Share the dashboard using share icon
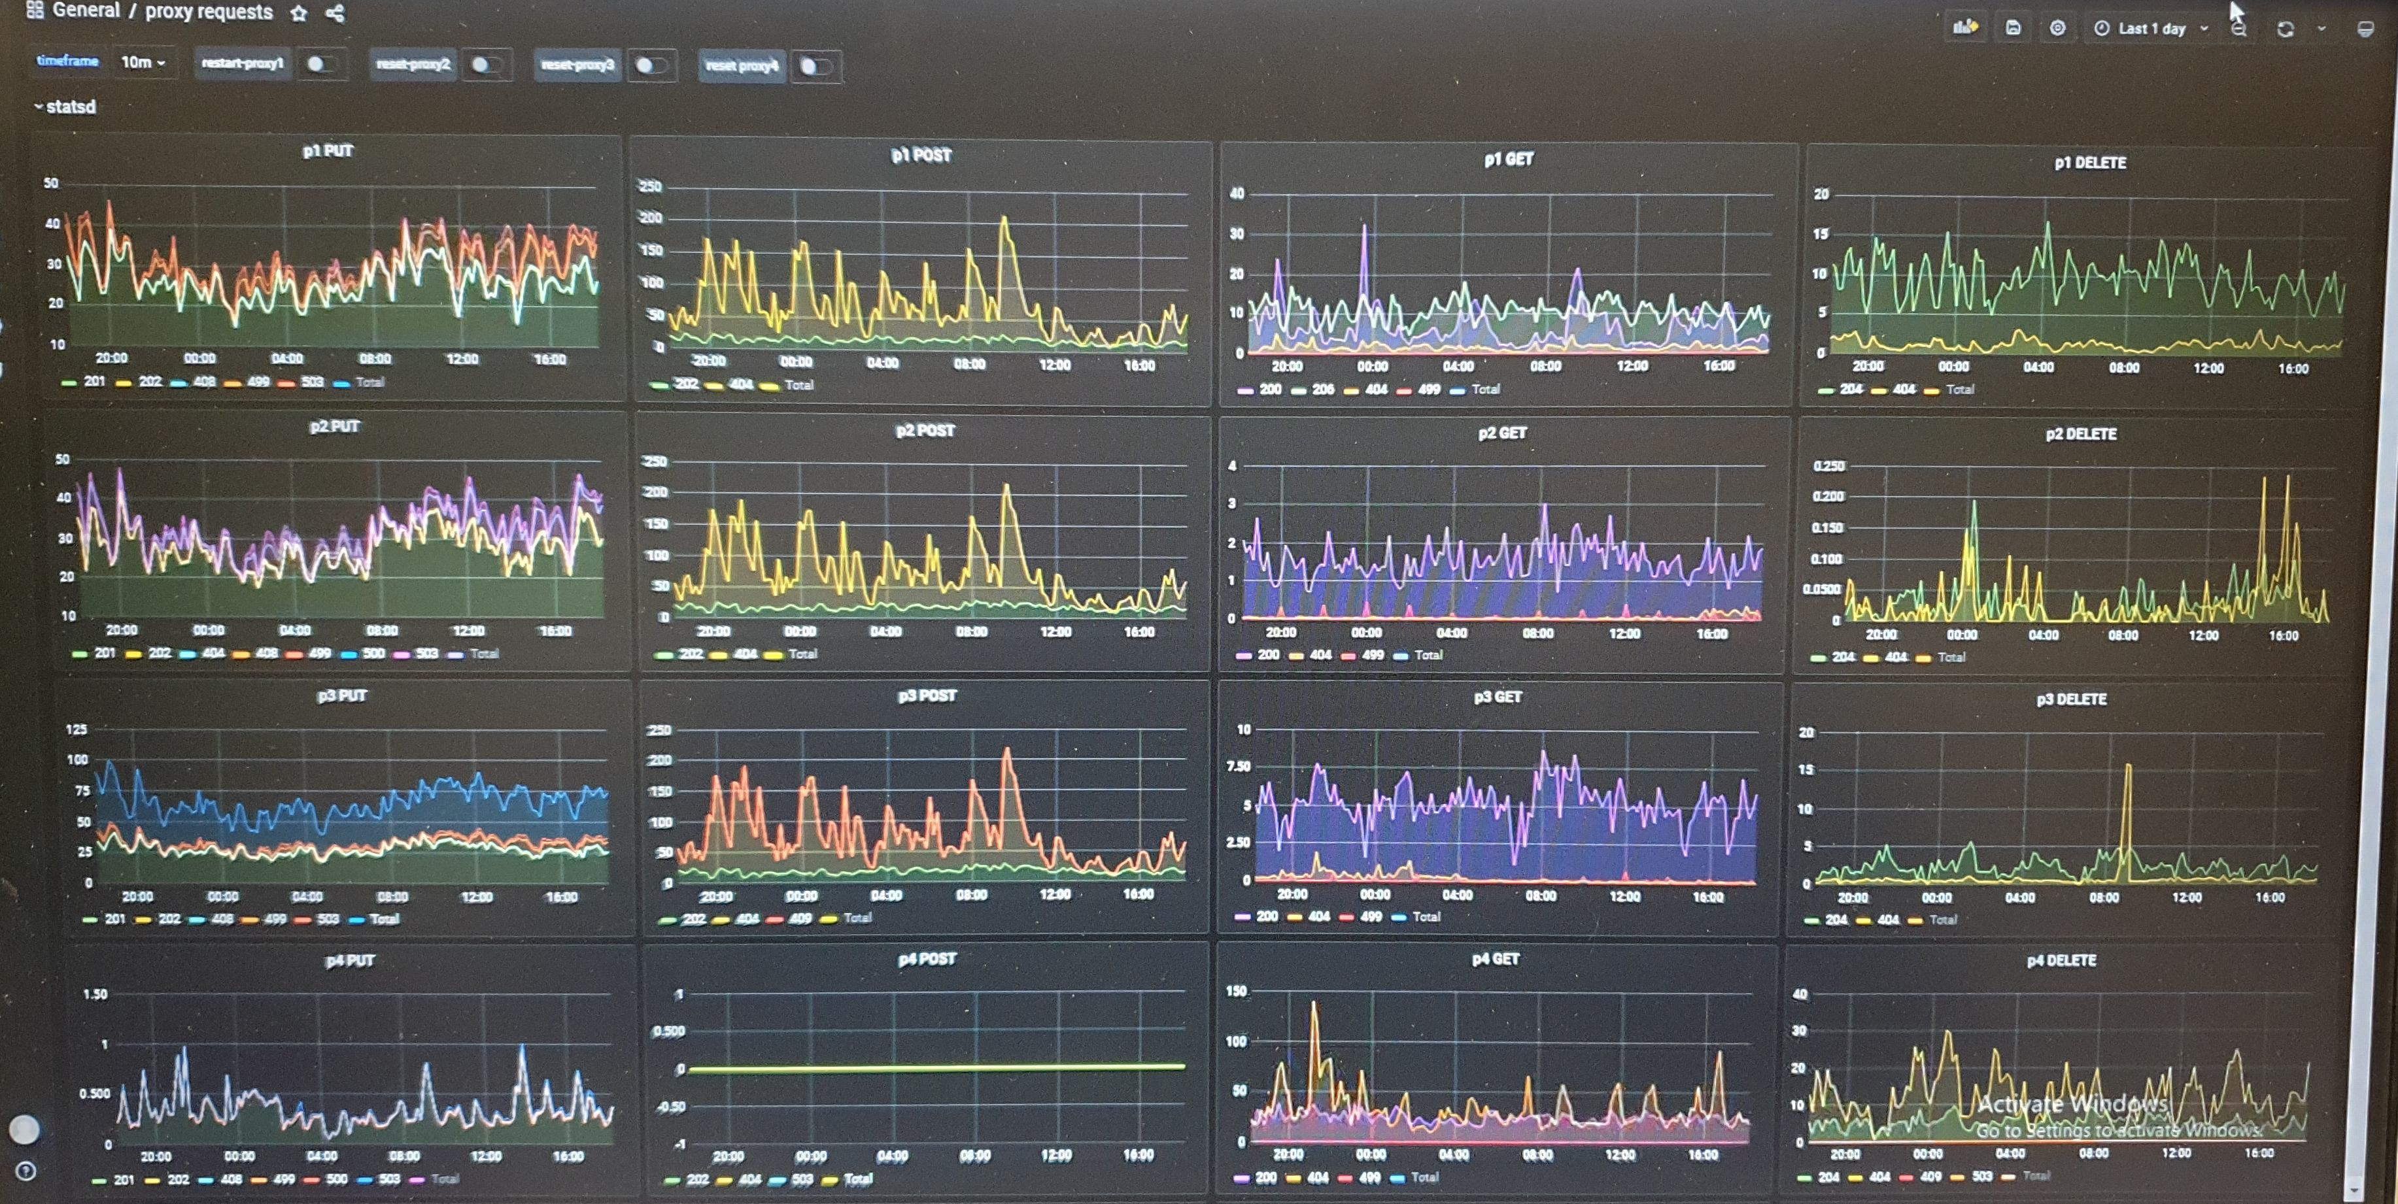 (x=336, y=13)
